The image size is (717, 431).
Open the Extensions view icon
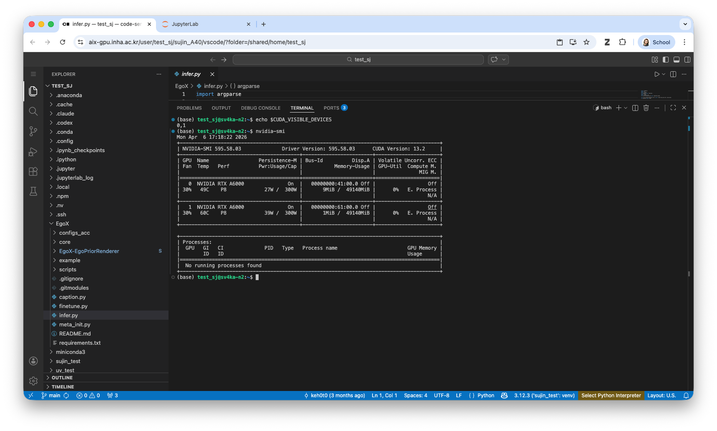tap(33, 171)
